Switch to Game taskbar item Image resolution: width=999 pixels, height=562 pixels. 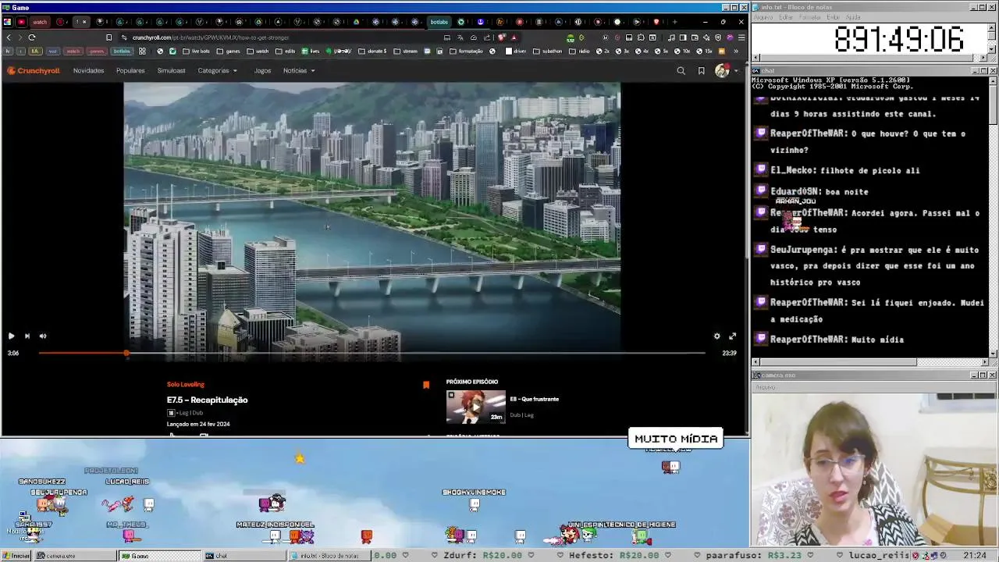(159, 556)
